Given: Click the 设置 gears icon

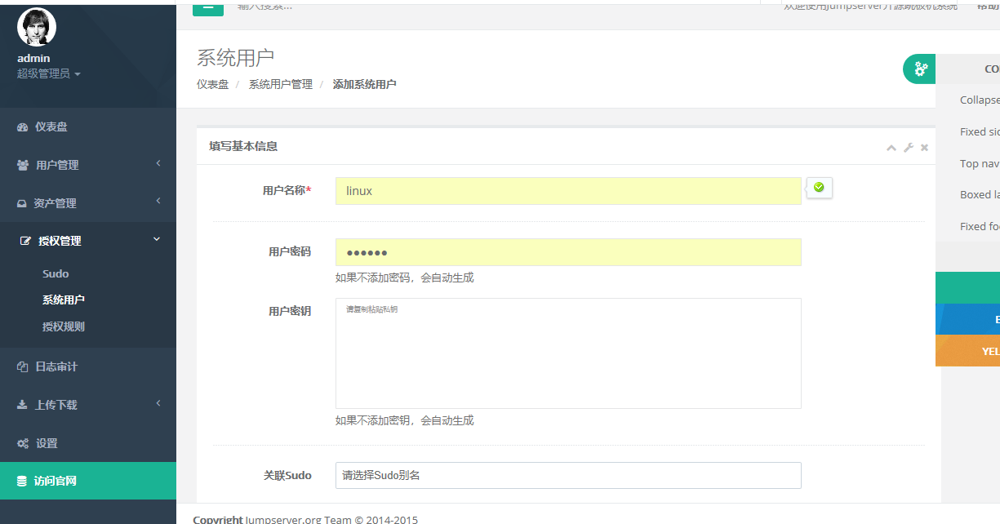Looking at the screenshot, I should click(23, 443).
